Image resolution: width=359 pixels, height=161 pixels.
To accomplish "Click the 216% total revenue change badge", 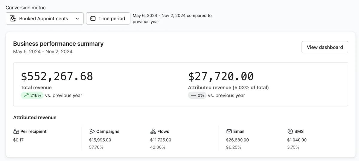I will click(32, 96).
